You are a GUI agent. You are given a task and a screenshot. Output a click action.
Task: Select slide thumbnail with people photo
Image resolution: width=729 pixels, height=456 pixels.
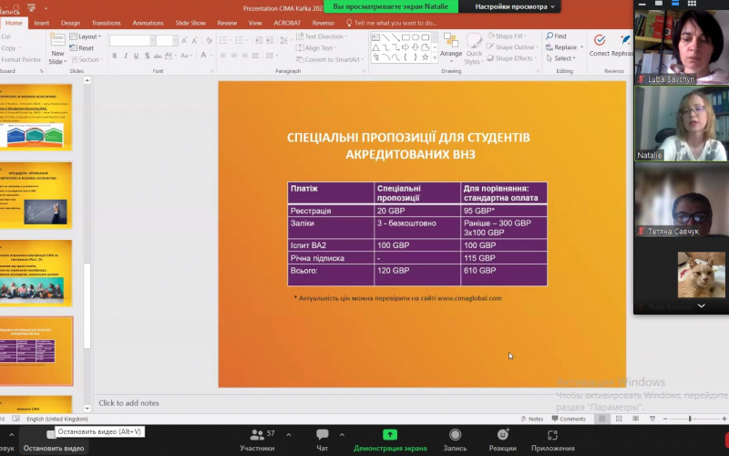point(36,273)
